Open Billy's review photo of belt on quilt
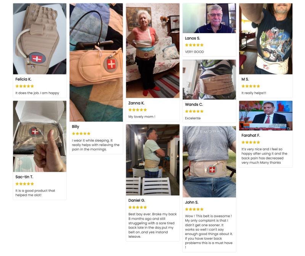The width and height of the screenshot is (305, 256). pos(96,62)
